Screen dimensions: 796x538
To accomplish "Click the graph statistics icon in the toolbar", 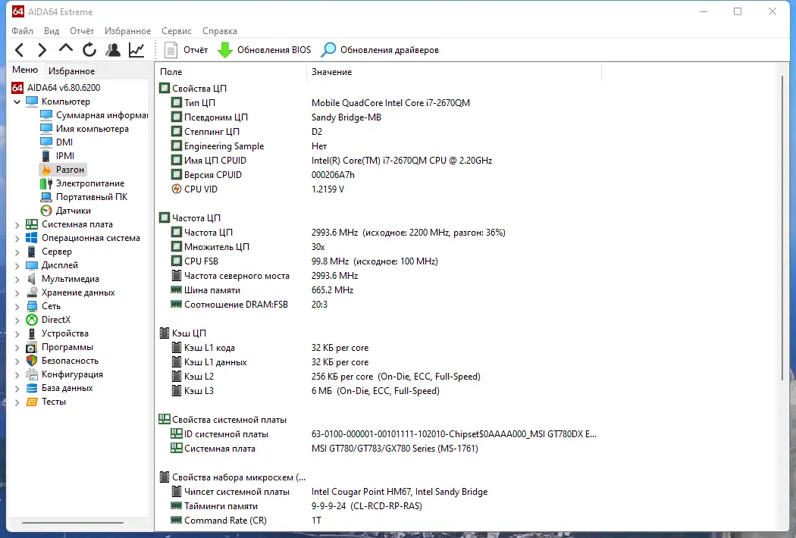I will [x=136, y=48].
